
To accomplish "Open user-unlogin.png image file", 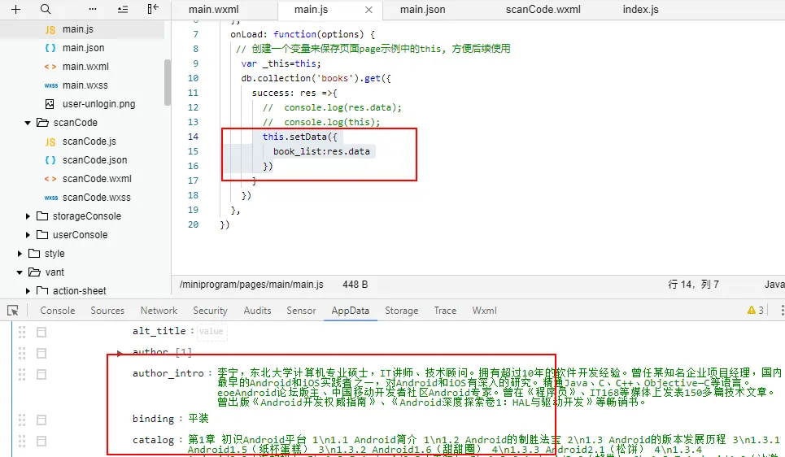I will pos(98,104).
